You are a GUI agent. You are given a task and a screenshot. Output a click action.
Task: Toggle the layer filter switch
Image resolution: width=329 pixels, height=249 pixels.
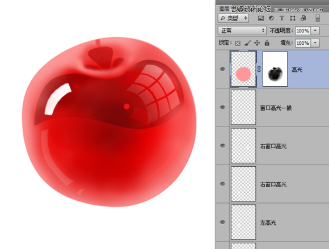tap(318, 18)
